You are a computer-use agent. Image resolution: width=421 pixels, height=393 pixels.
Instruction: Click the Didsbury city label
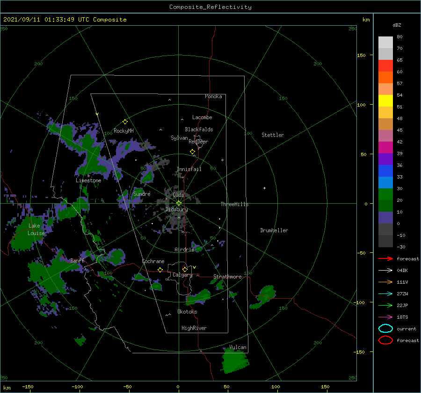[177, 209]
